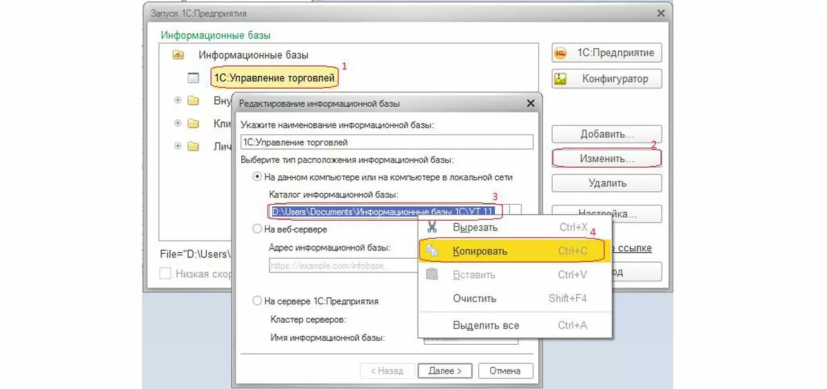Screen dimensions: 827x389
Task: Select the root Информационные базы tree node
Action: [254, 54]
